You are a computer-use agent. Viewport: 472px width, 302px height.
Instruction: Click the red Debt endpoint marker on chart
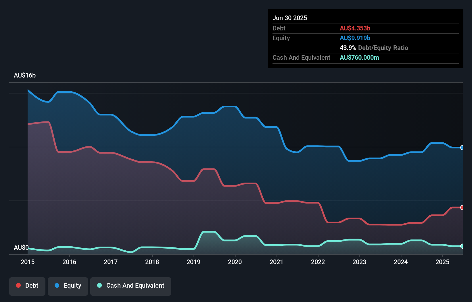coord(462,207)
